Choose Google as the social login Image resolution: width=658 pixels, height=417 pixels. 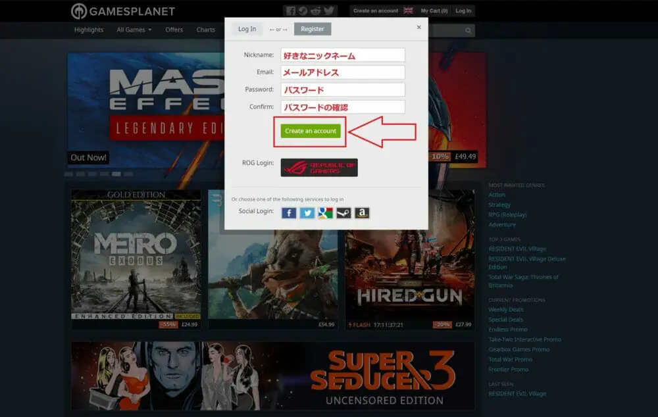pyautogui.click(x=326, y=212)
